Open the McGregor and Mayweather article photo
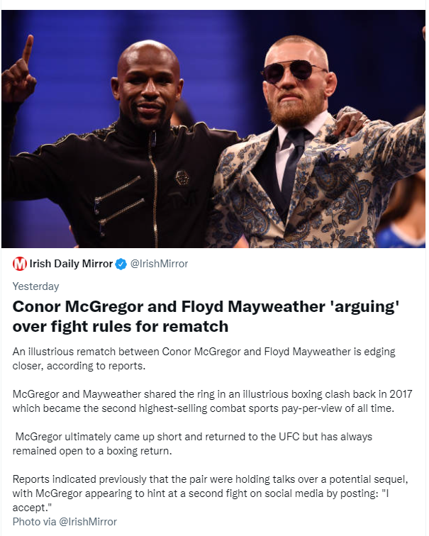Image resolution: width=429 pixels, height=536 pixels. [x=213, y=129]
